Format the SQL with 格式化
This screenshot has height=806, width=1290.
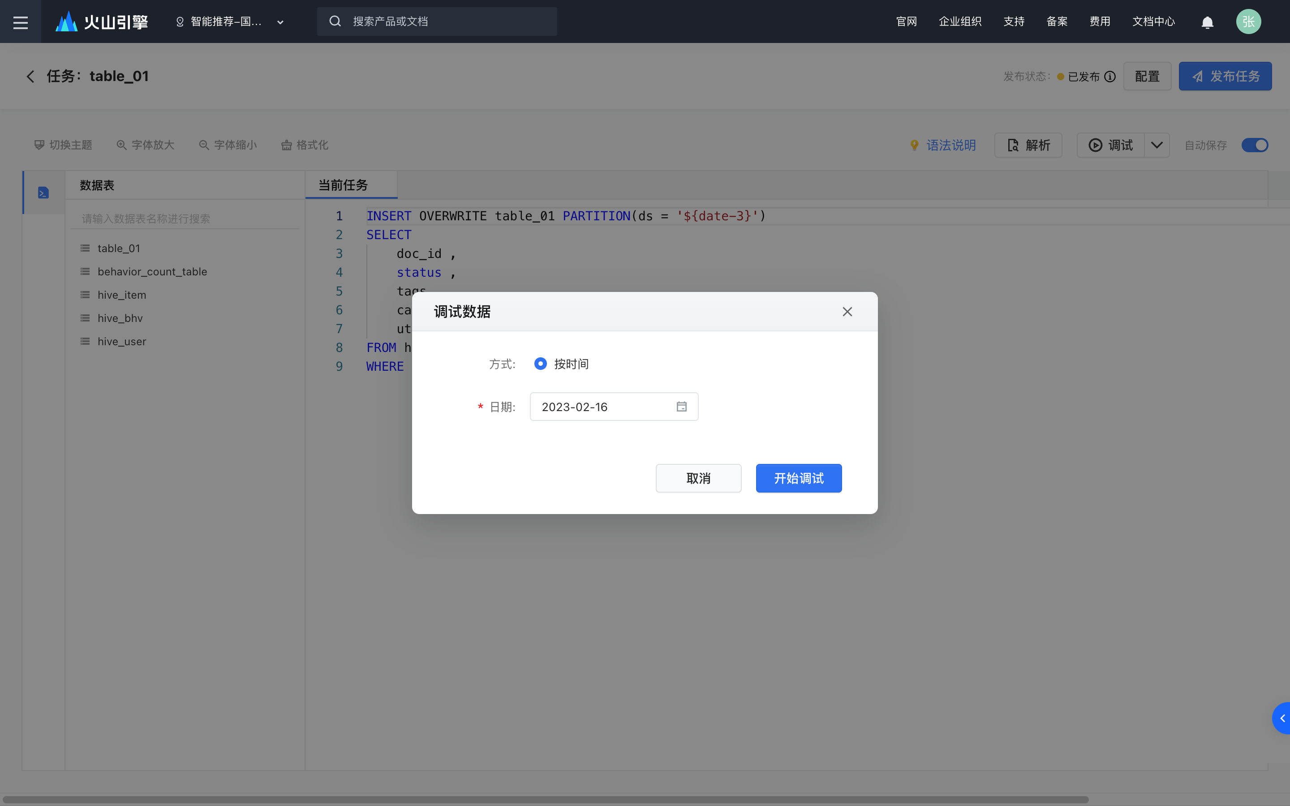[305, 145]
